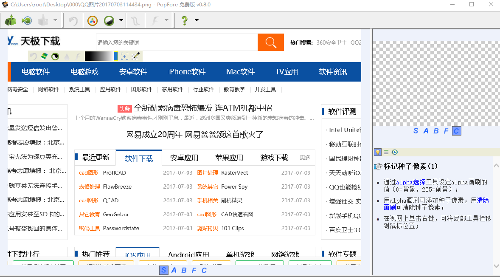Select the bracketed plus selection tool

click(x=124, y=57)
